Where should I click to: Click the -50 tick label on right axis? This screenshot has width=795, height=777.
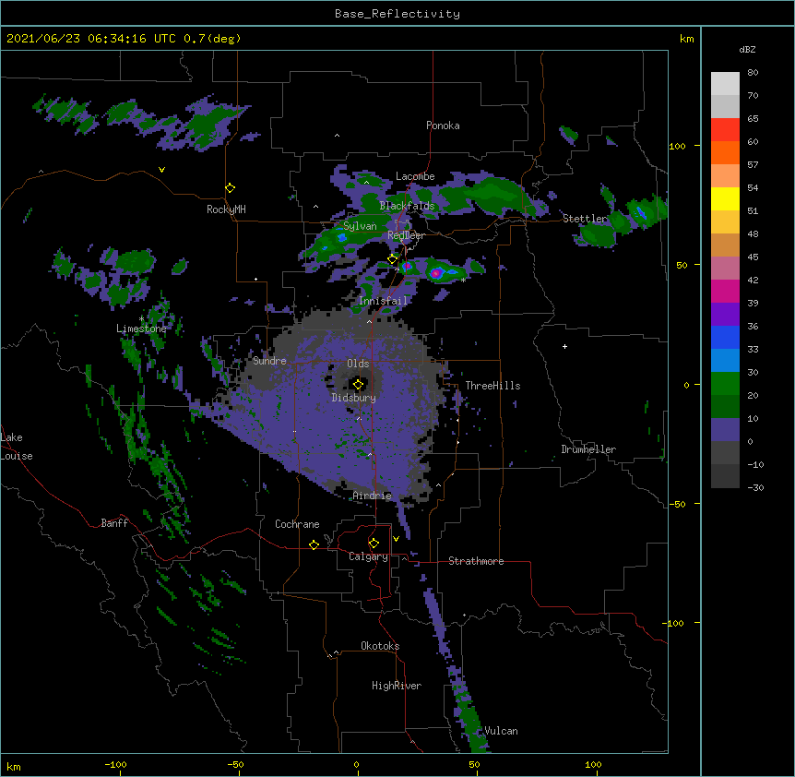click(677, 504)
